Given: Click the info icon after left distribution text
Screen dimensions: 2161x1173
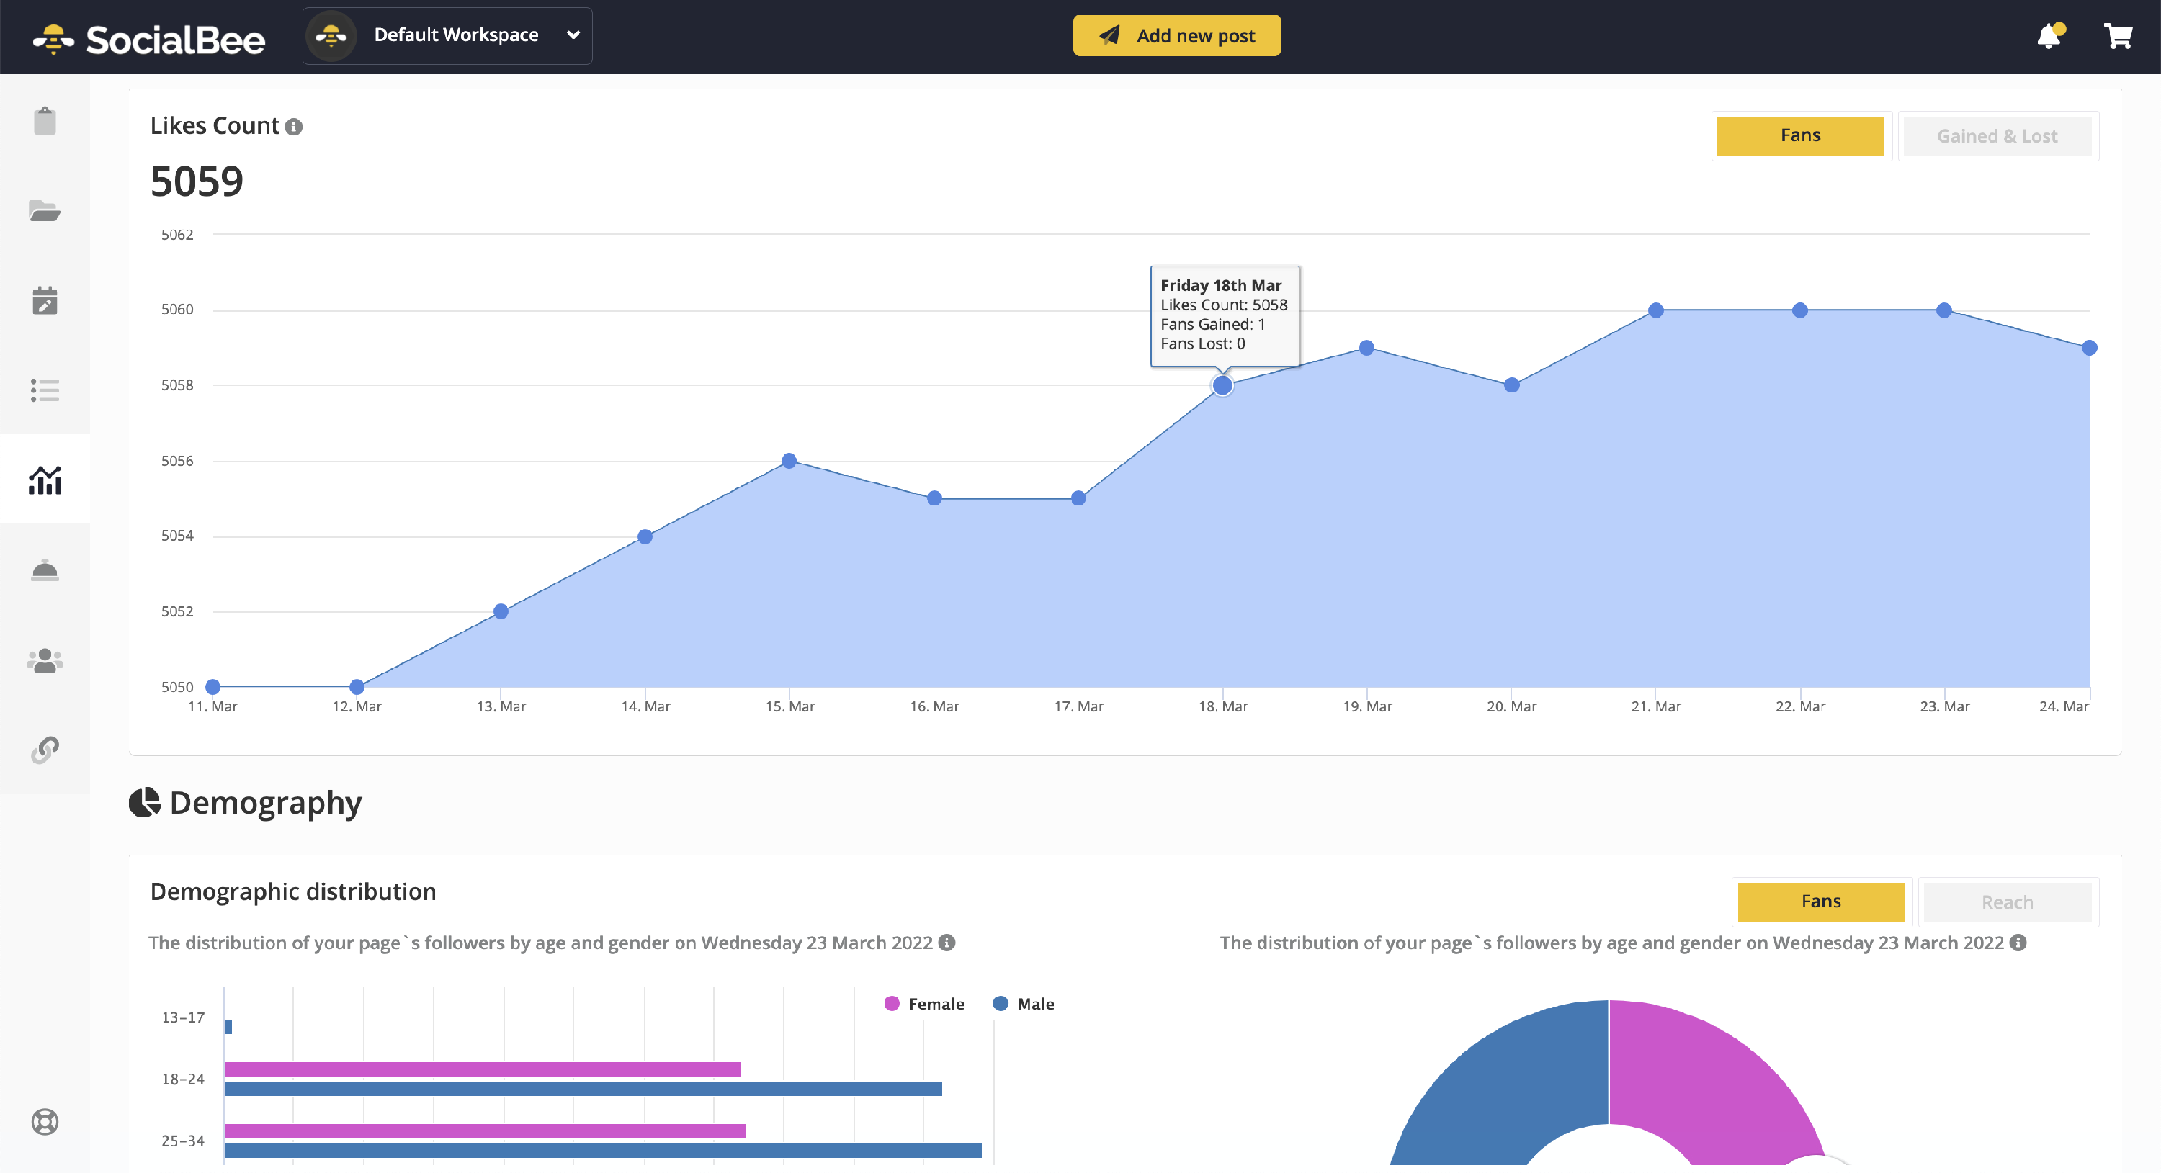Looking at the screenshot, I should pos(947,943).
